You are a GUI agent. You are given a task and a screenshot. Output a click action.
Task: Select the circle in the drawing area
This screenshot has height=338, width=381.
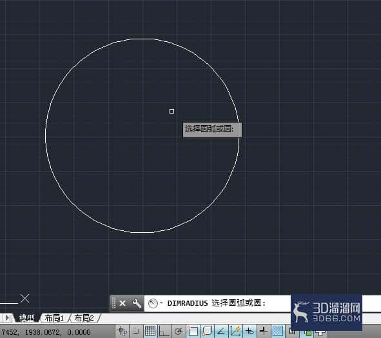45,135
